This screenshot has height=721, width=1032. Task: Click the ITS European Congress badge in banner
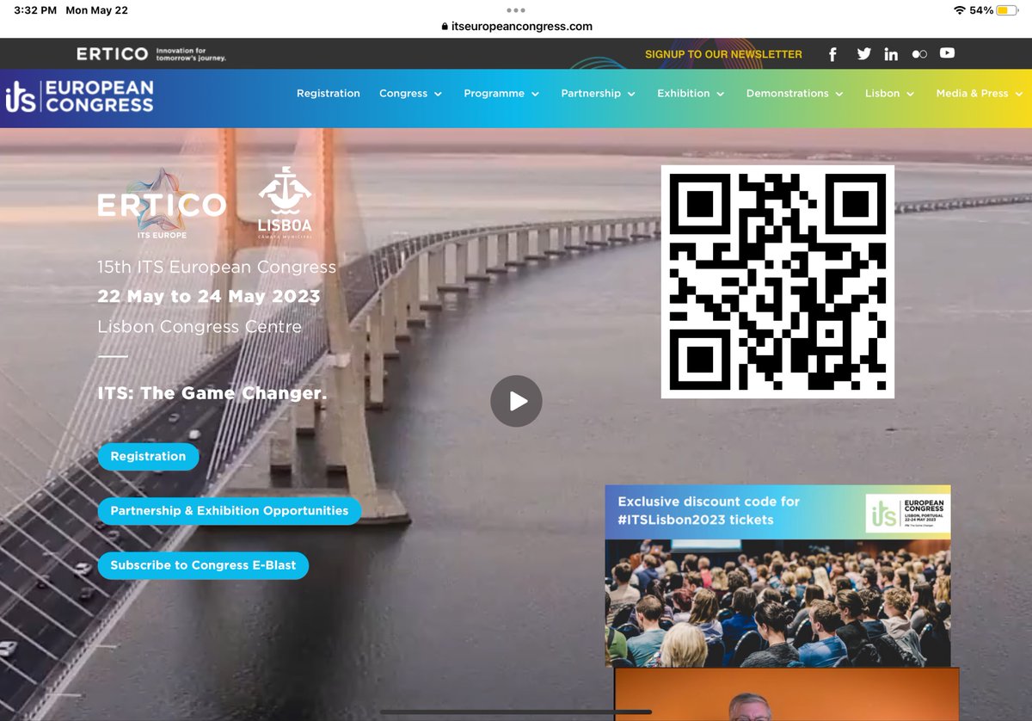[906, 514]
